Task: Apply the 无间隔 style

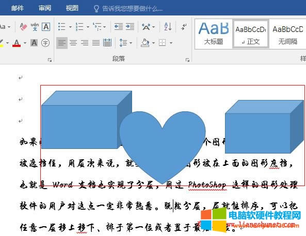Action: [x=288, y=34]
